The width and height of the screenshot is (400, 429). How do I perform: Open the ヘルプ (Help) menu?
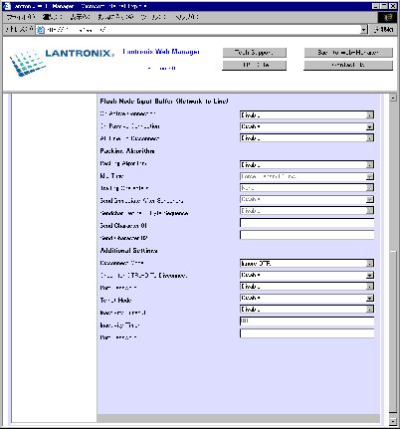point(187,17)
